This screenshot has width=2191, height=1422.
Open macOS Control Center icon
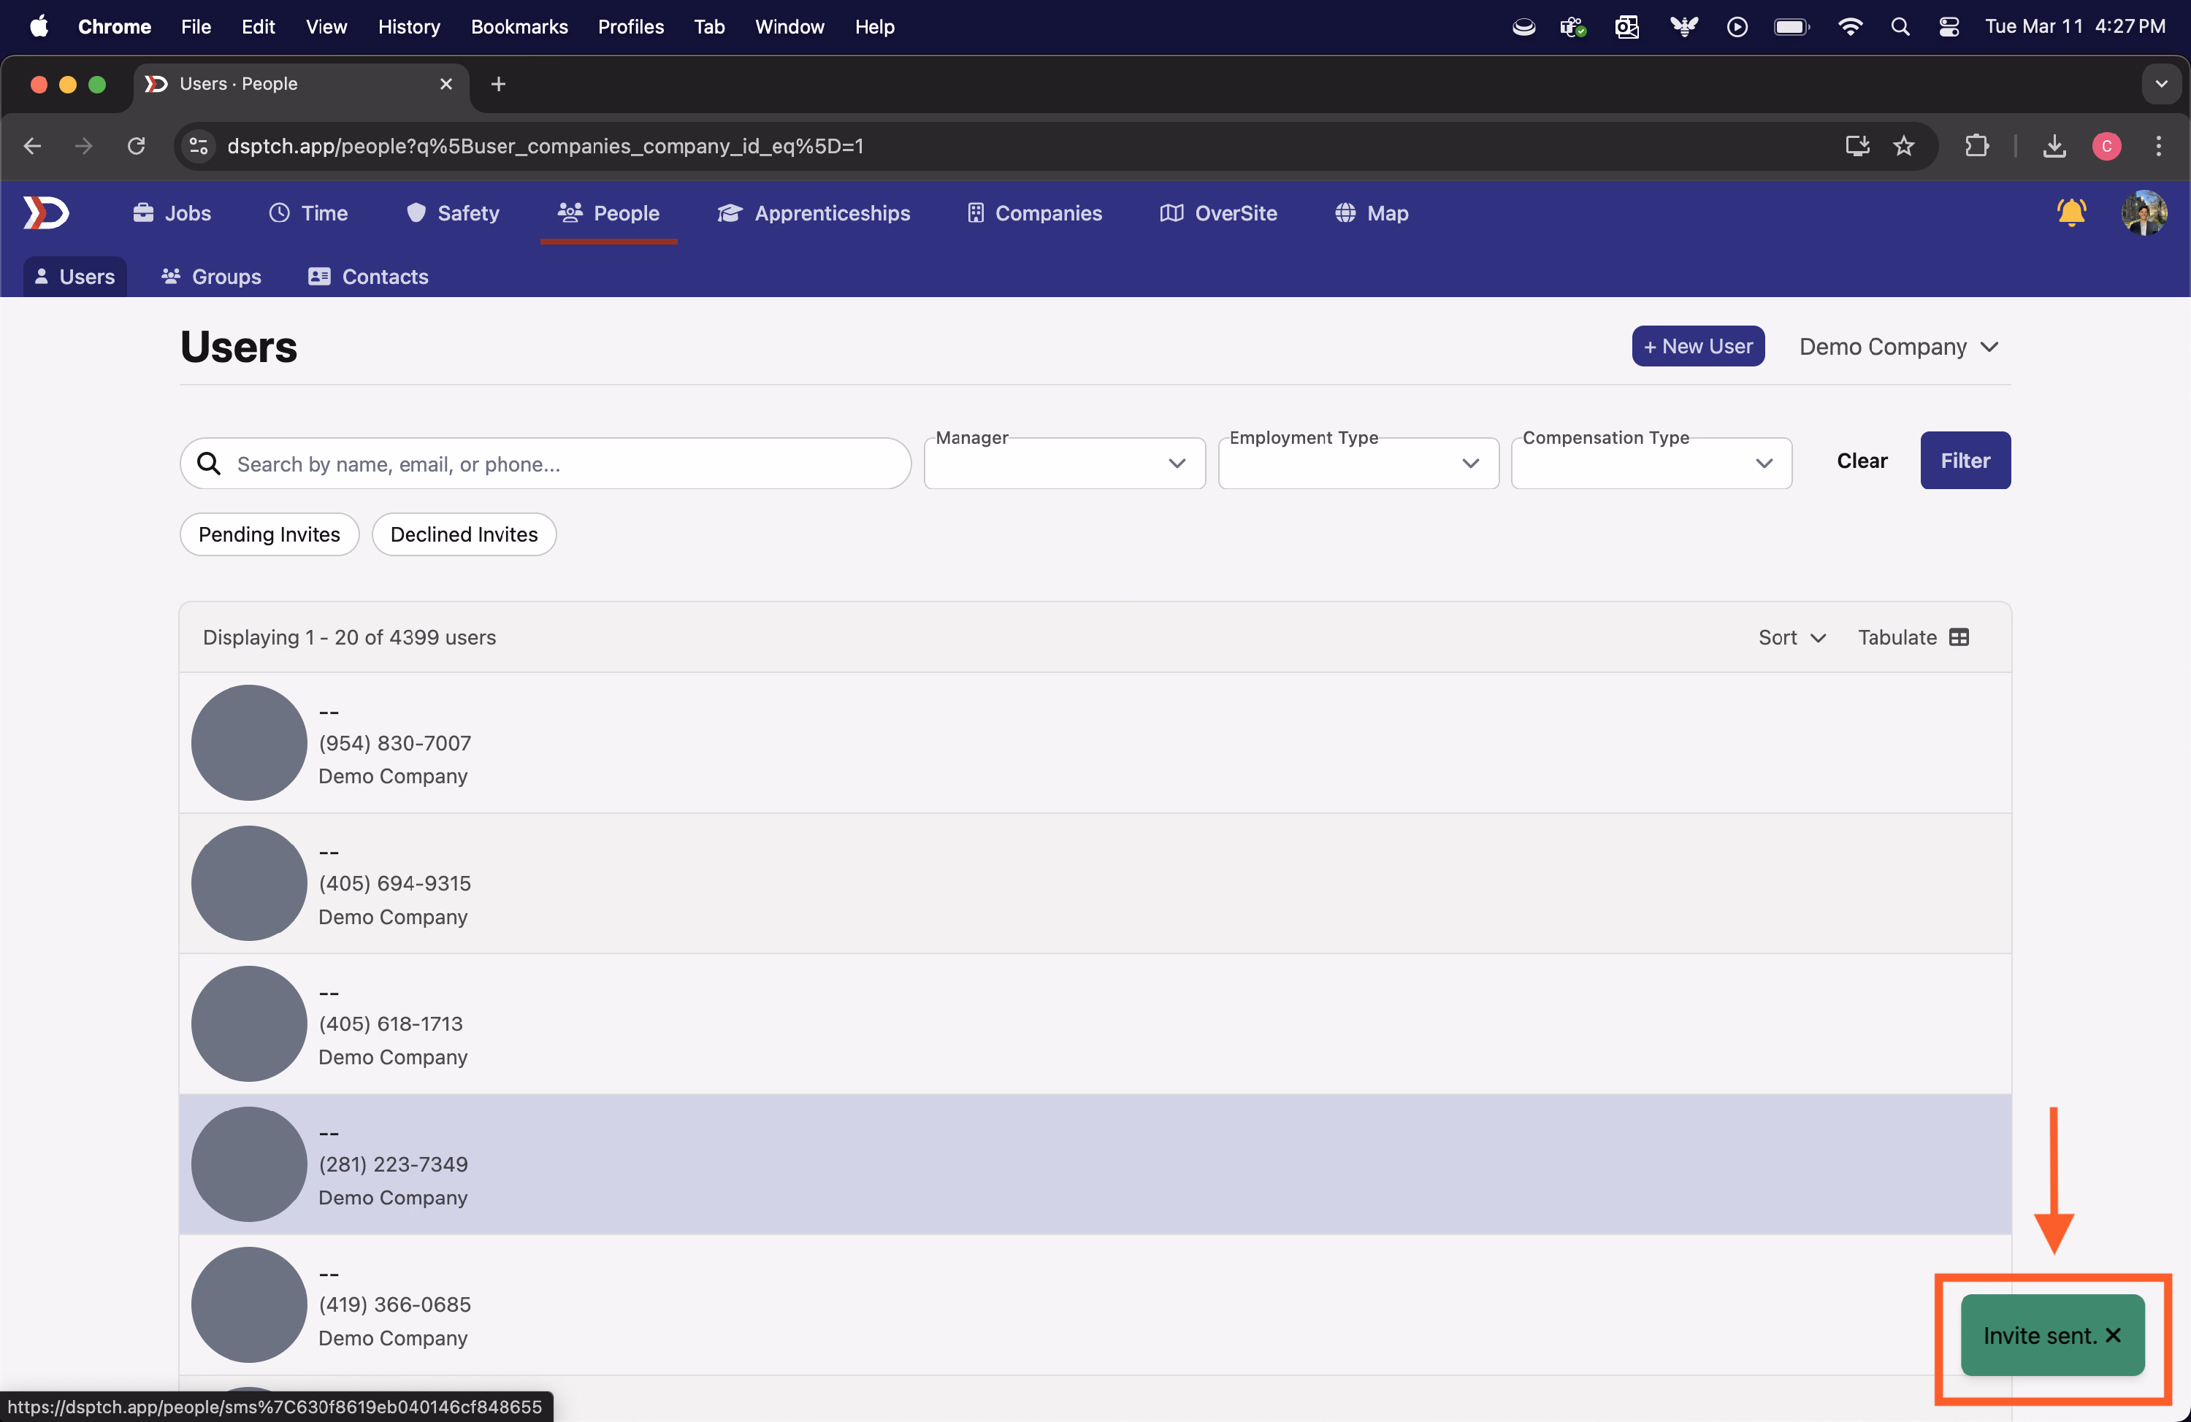(x=1949, y=27)
